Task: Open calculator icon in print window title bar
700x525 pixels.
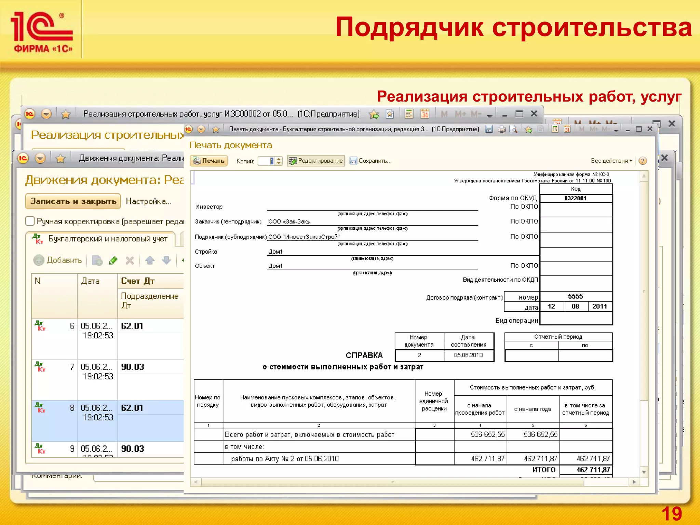Action: 555,129
